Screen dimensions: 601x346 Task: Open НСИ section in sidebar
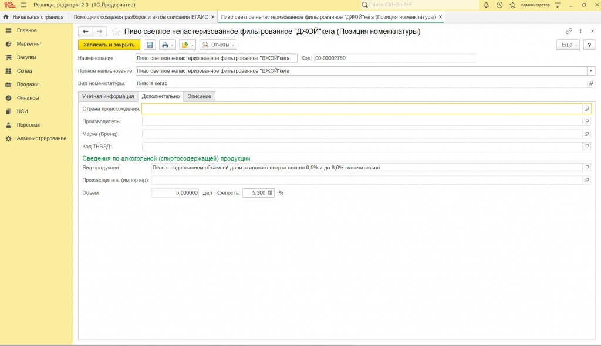22,111
